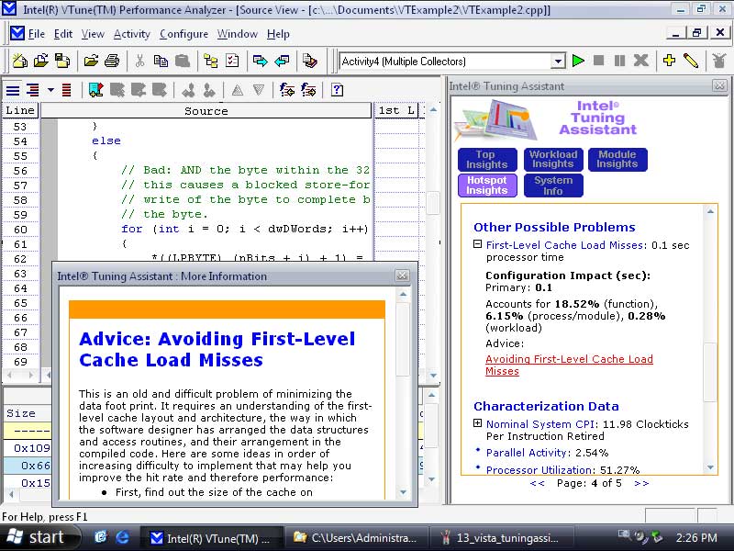Click the Tuning Assistant panel scrollbar thumb

[710, 372]
